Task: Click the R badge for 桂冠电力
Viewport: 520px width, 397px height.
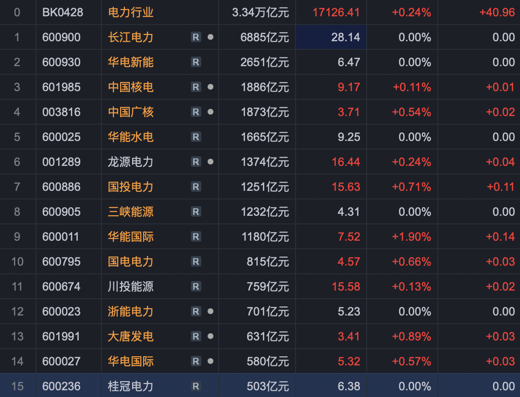Action: tap(196, 386)
